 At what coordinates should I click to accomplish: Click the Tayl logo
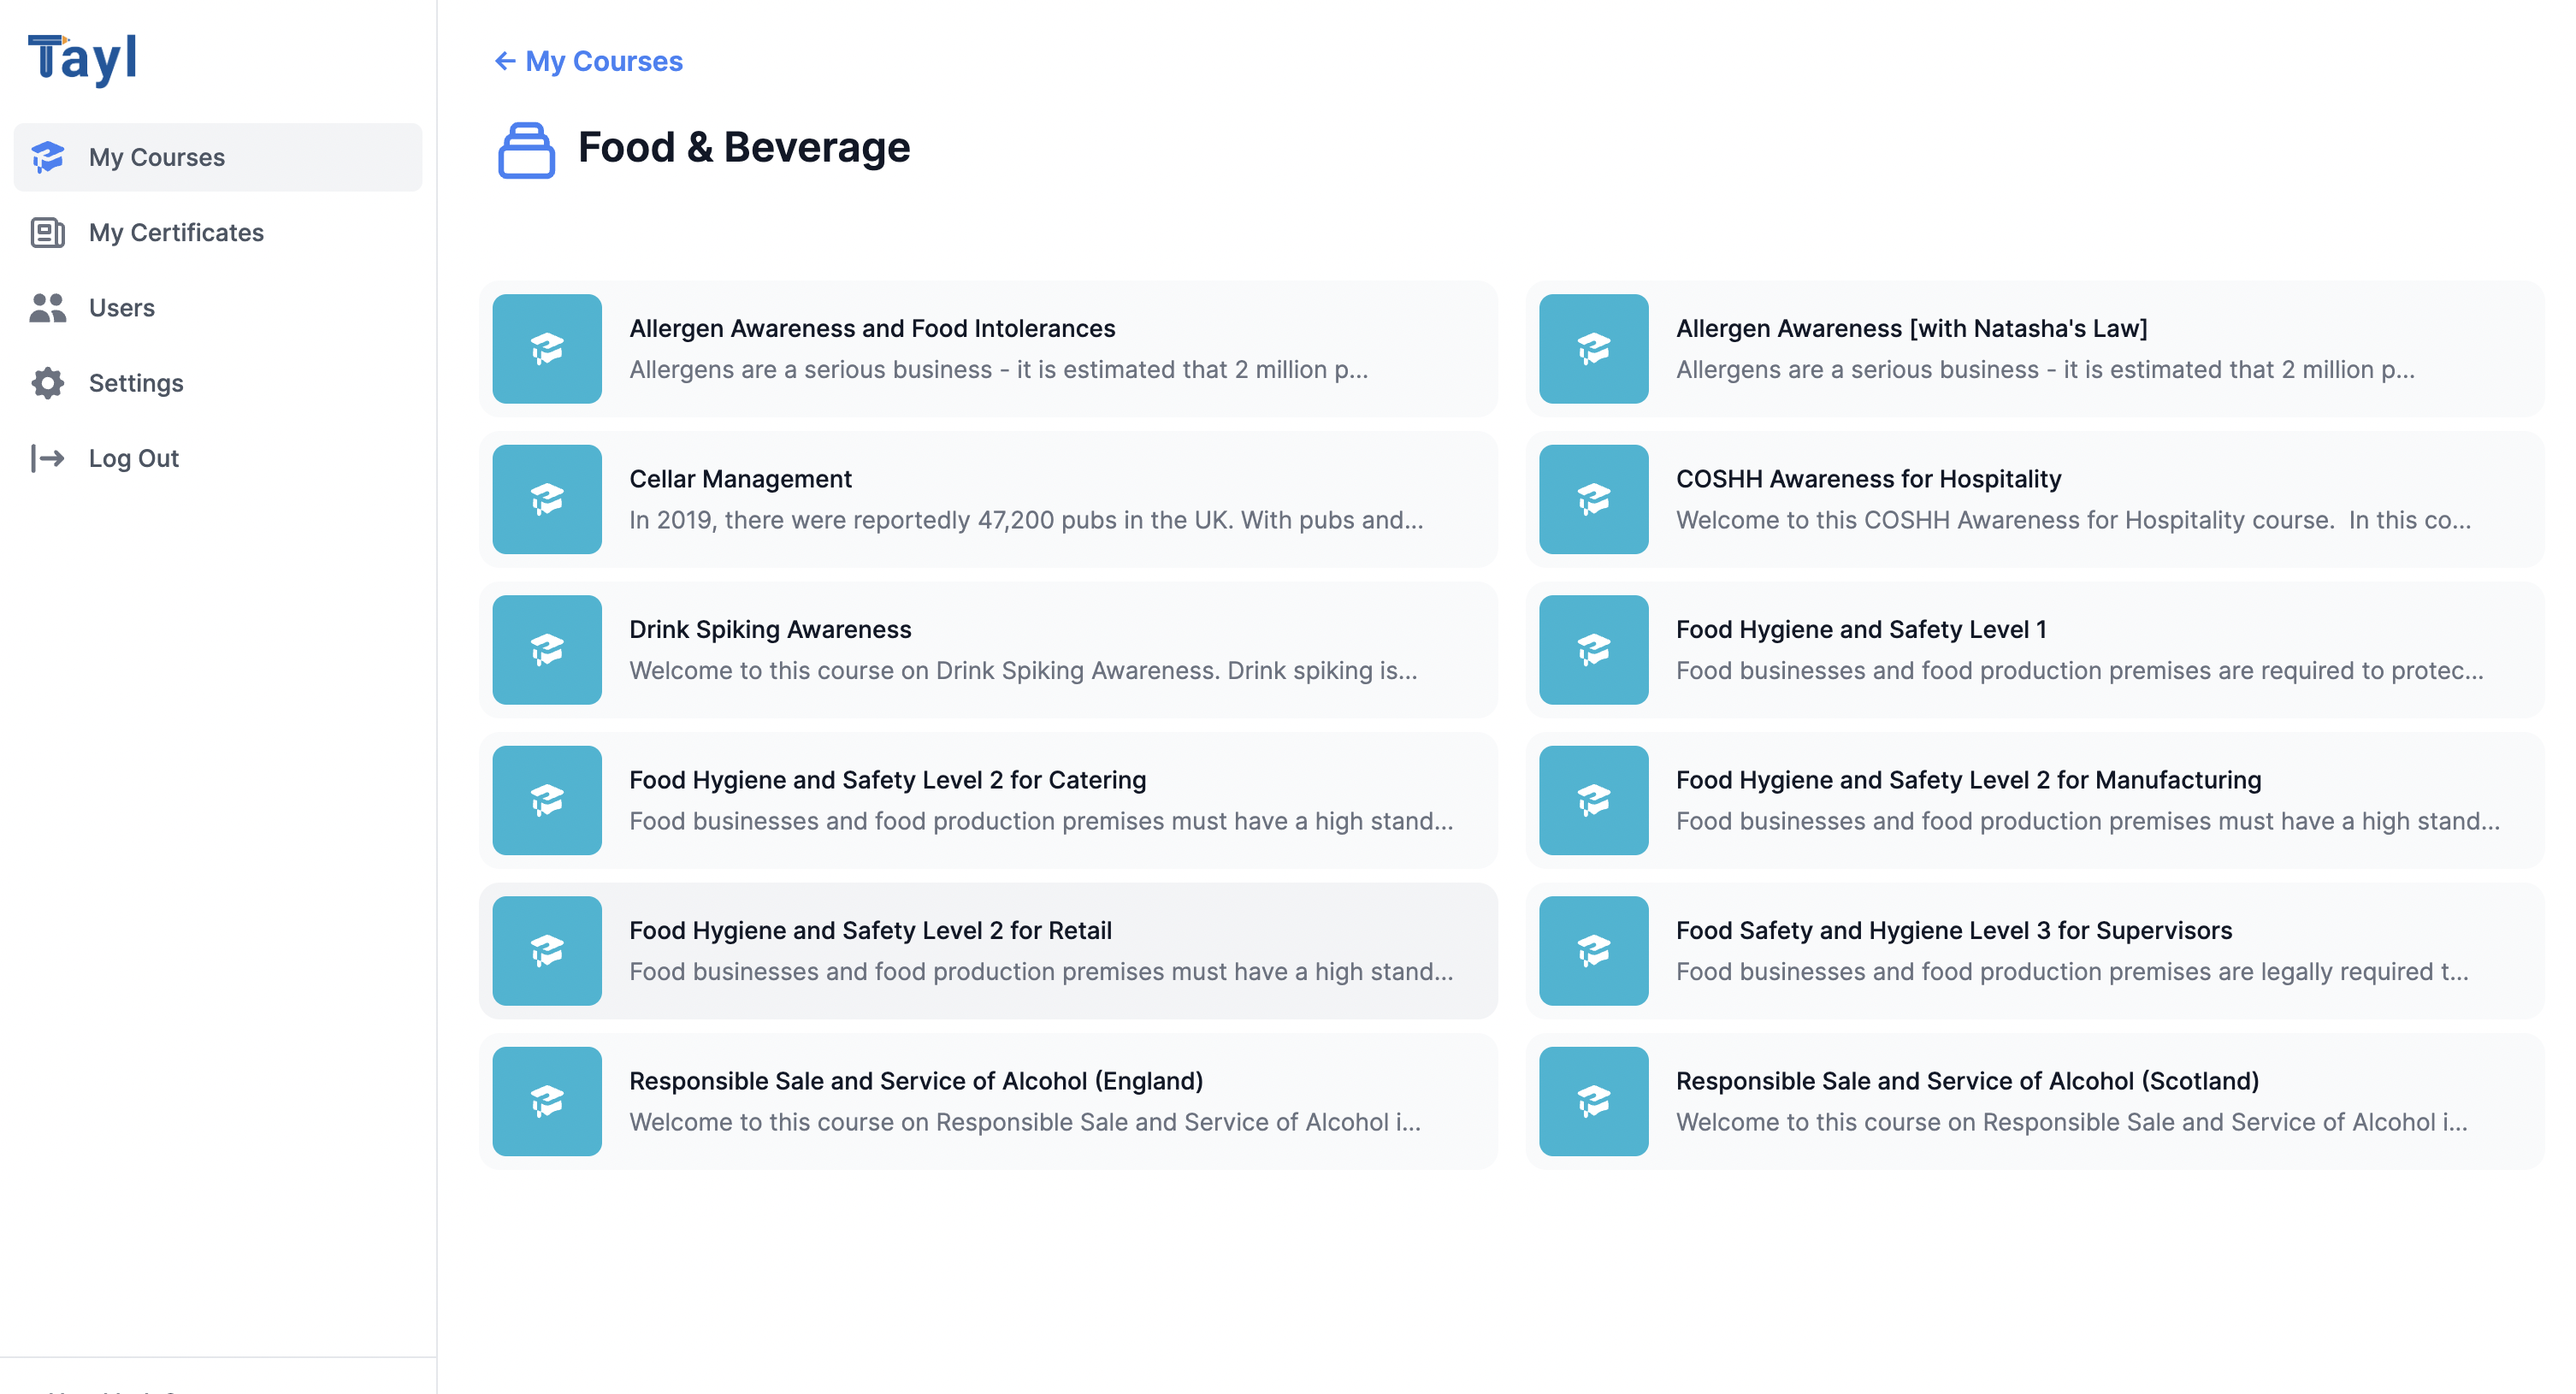point(82,58)
